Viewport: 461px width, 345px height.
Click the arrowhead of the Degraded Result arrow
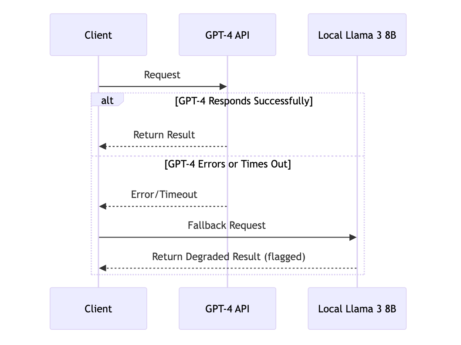click(102, 268)
